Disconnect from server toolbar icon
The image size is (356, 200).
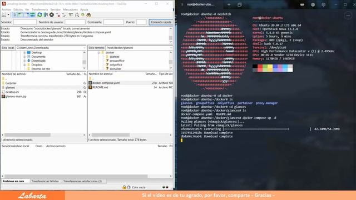click(58, 15)
